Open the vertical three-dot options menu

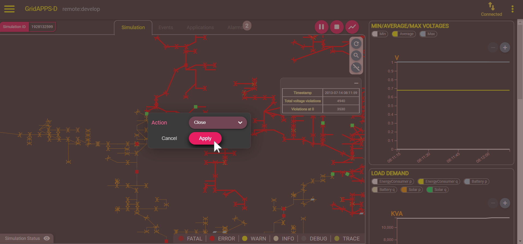pos(512,9)
